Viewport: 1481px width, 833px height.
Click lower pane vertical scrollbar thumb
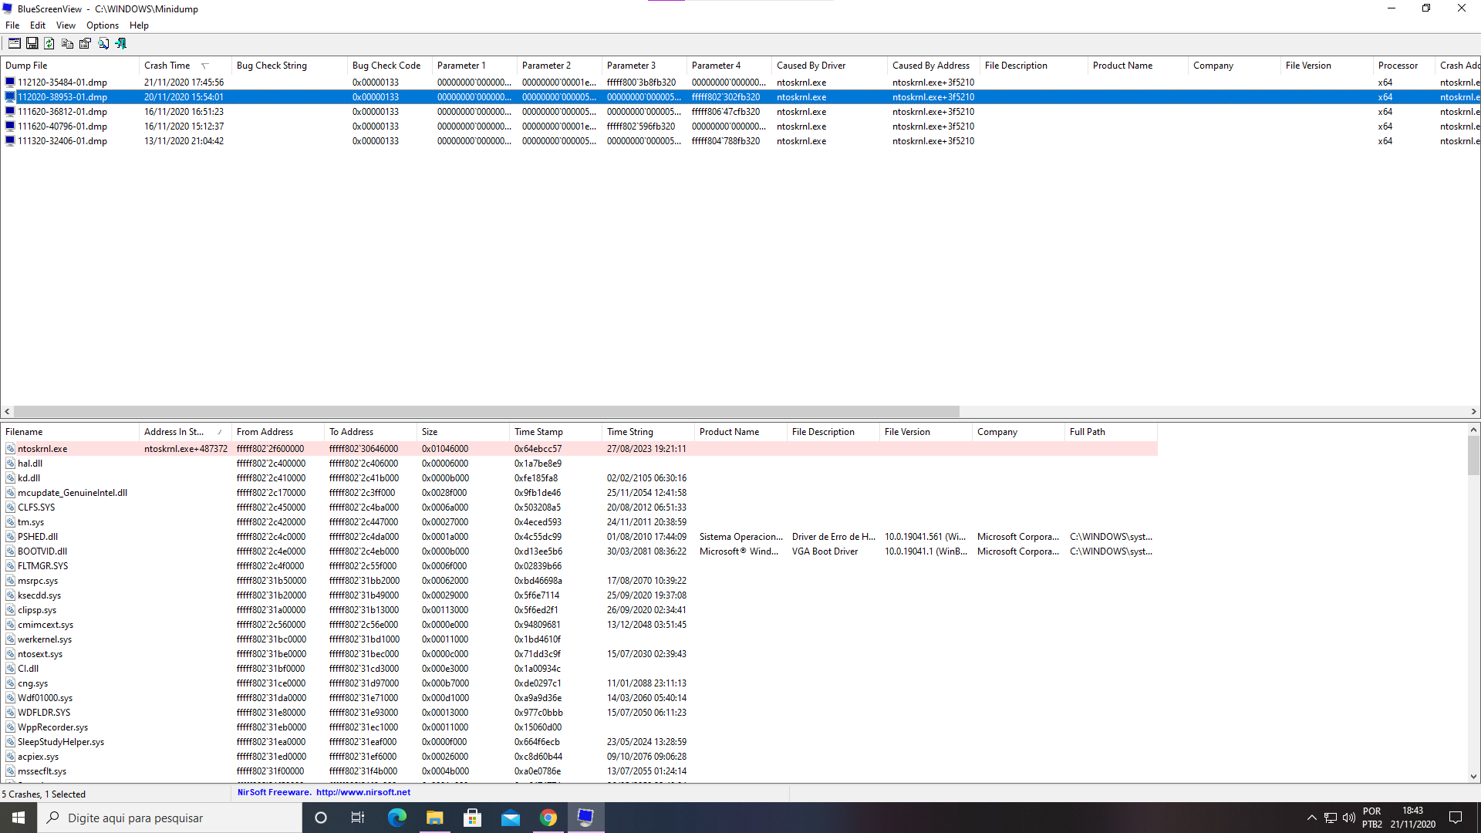click(x=1473, y=455)
